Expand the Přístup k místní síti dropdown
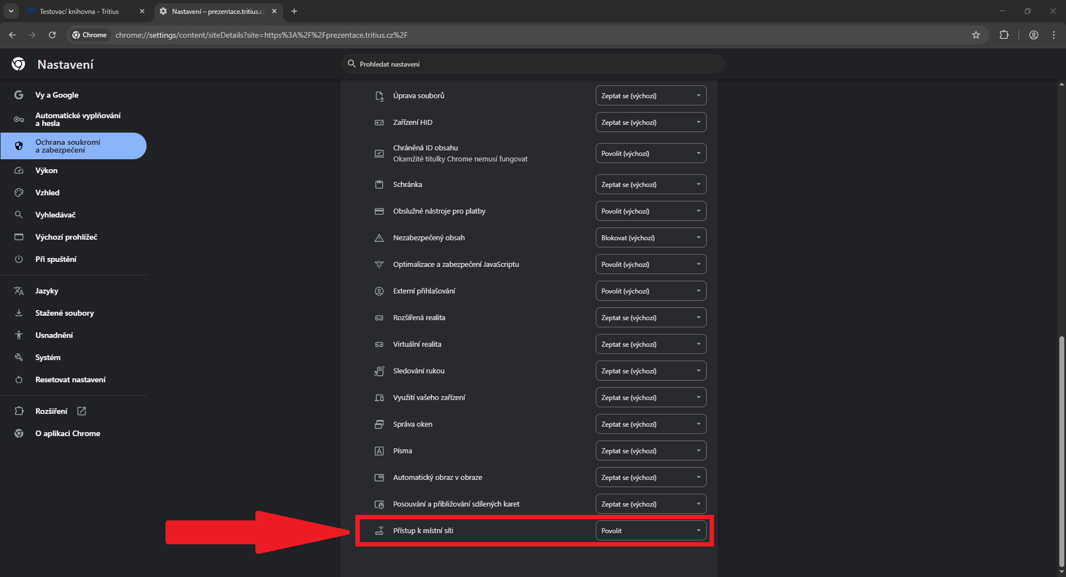1066x577 pixels. (x=650, y=531)
